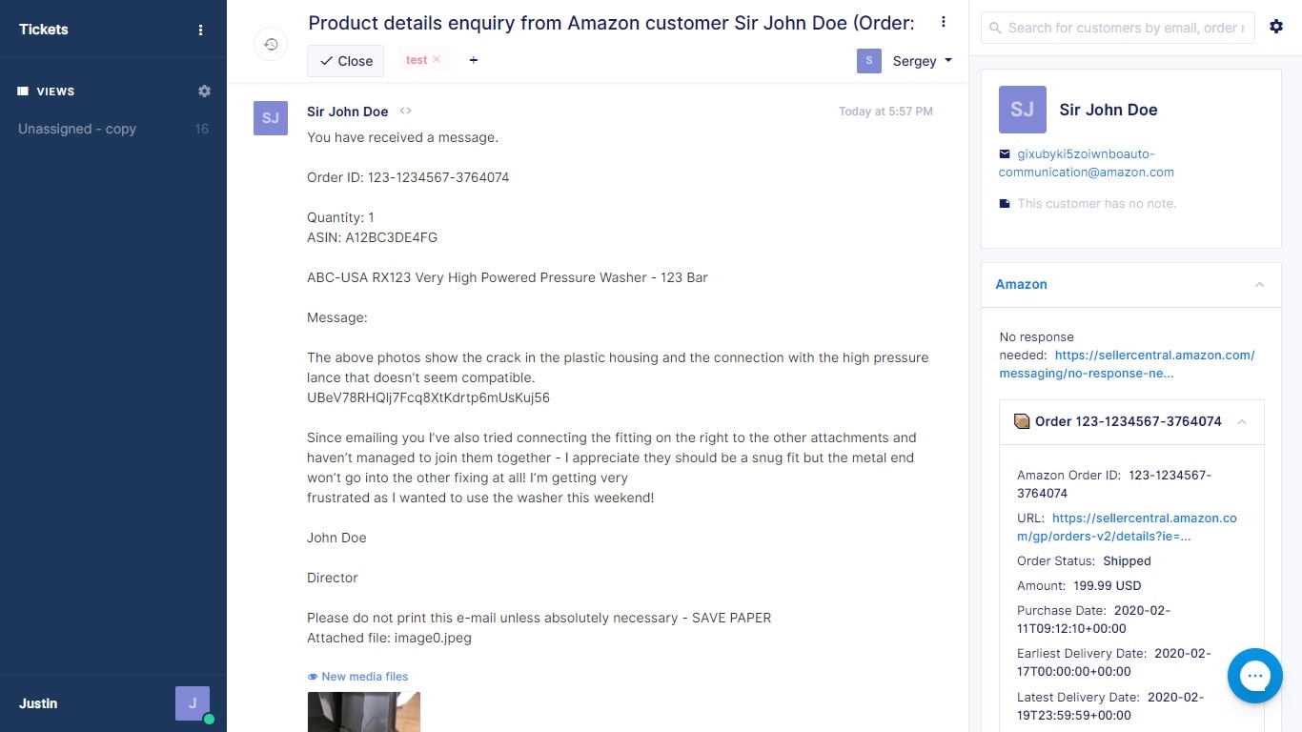This screenshot has width=1302, height=732.
Task: Open the Unassigned - copy view
Action: coord(76,129)
